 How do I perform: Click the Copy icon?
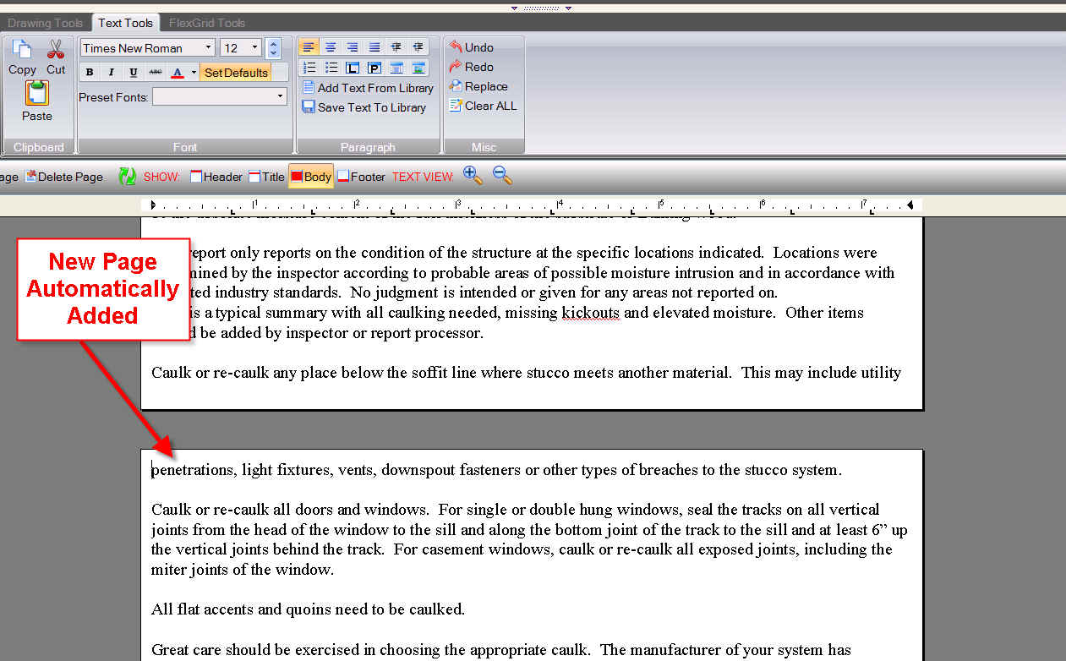click(22, 50)
